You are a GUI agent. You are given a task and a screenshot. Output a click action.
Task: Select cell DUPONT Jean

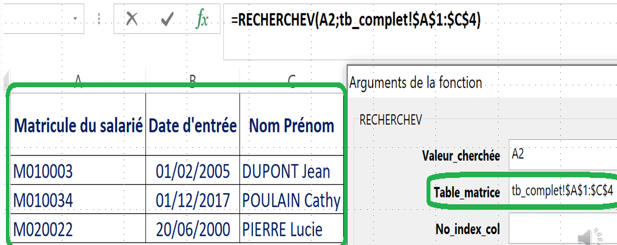click(291, 172)
